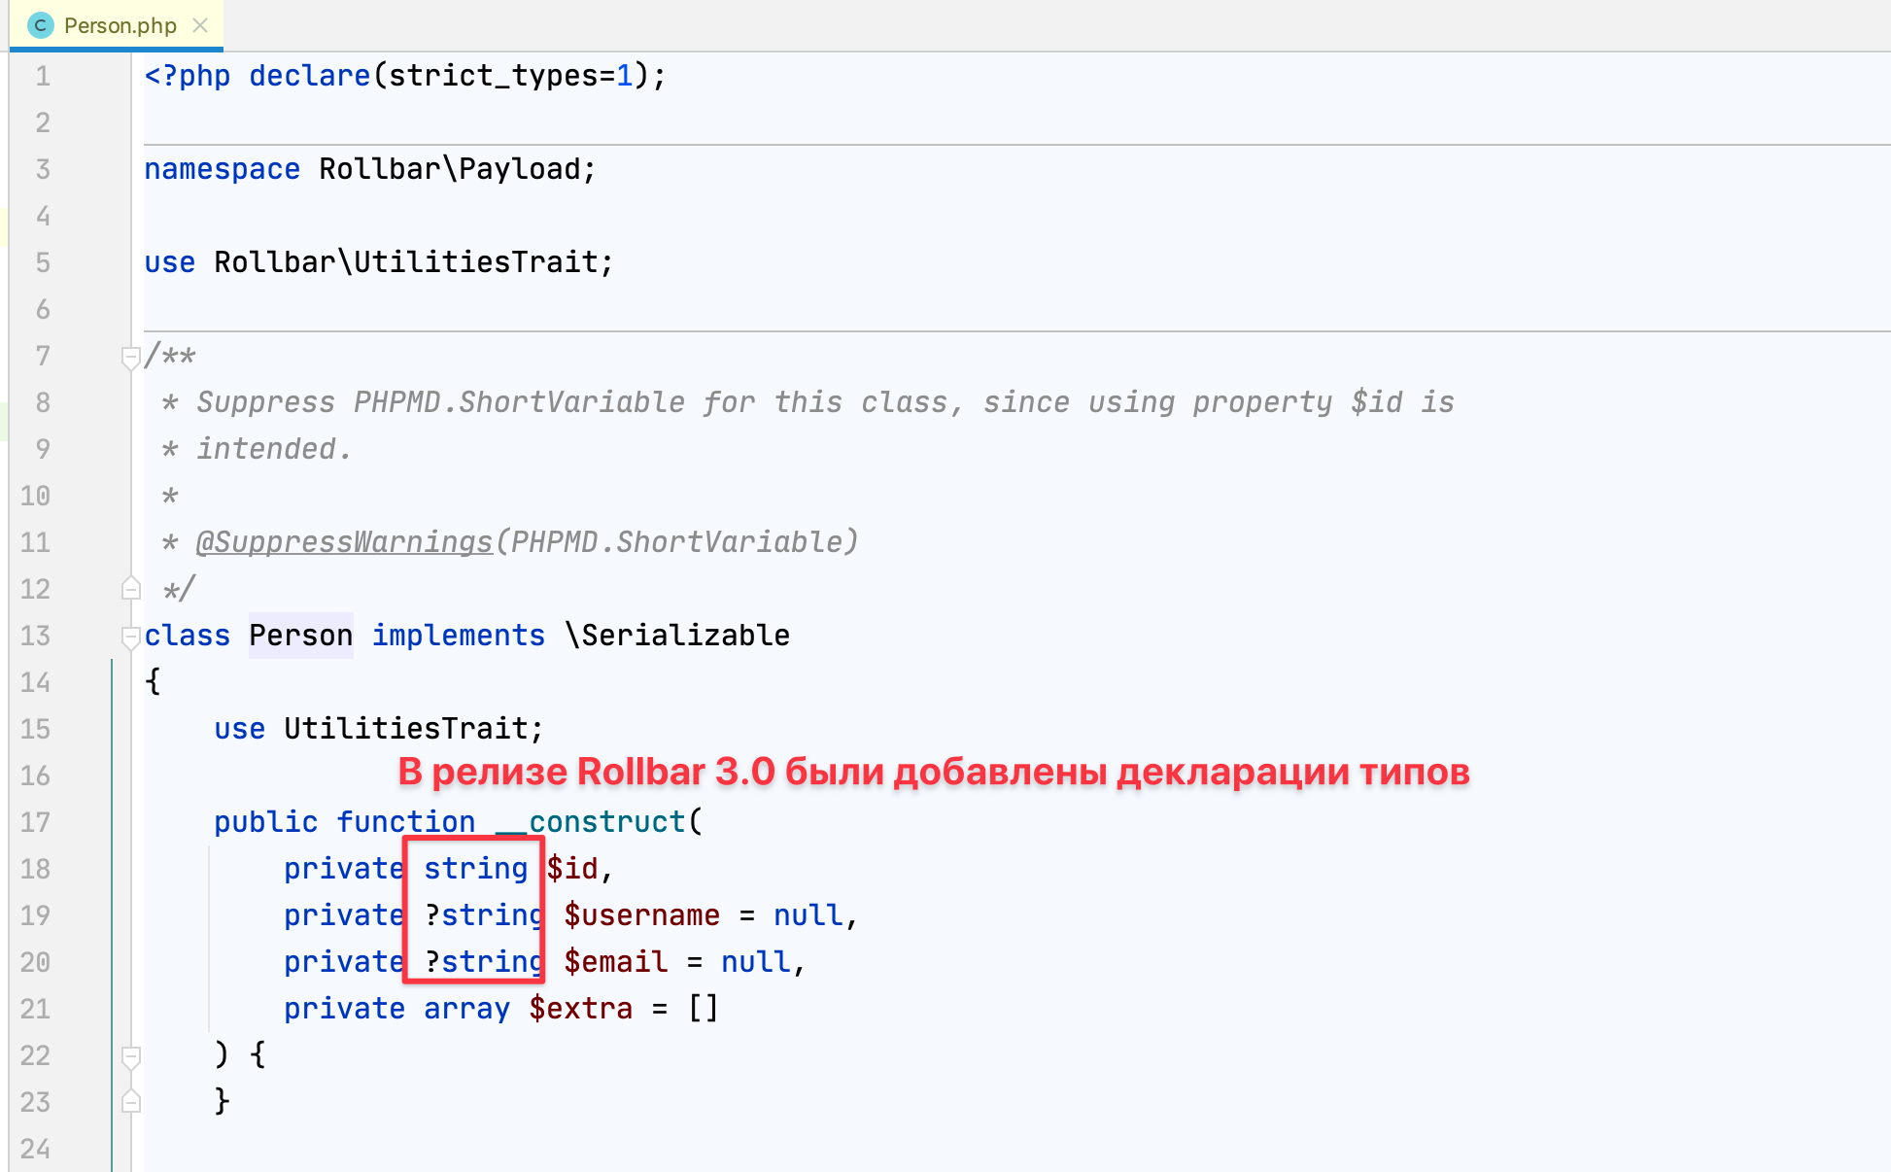Fold the Person class at line 13
The height and width of the screenshot is (1172, 1891).
(x=131, y=637)
